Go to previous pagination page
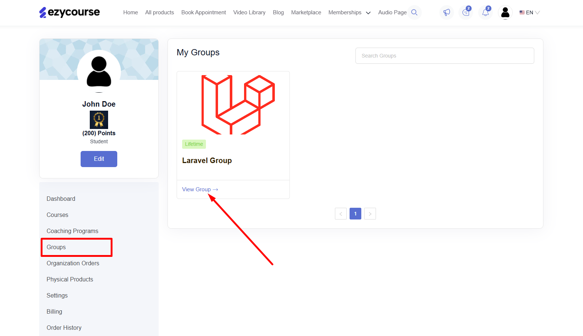This screenshot has width=583, height=336. [341, 214]
